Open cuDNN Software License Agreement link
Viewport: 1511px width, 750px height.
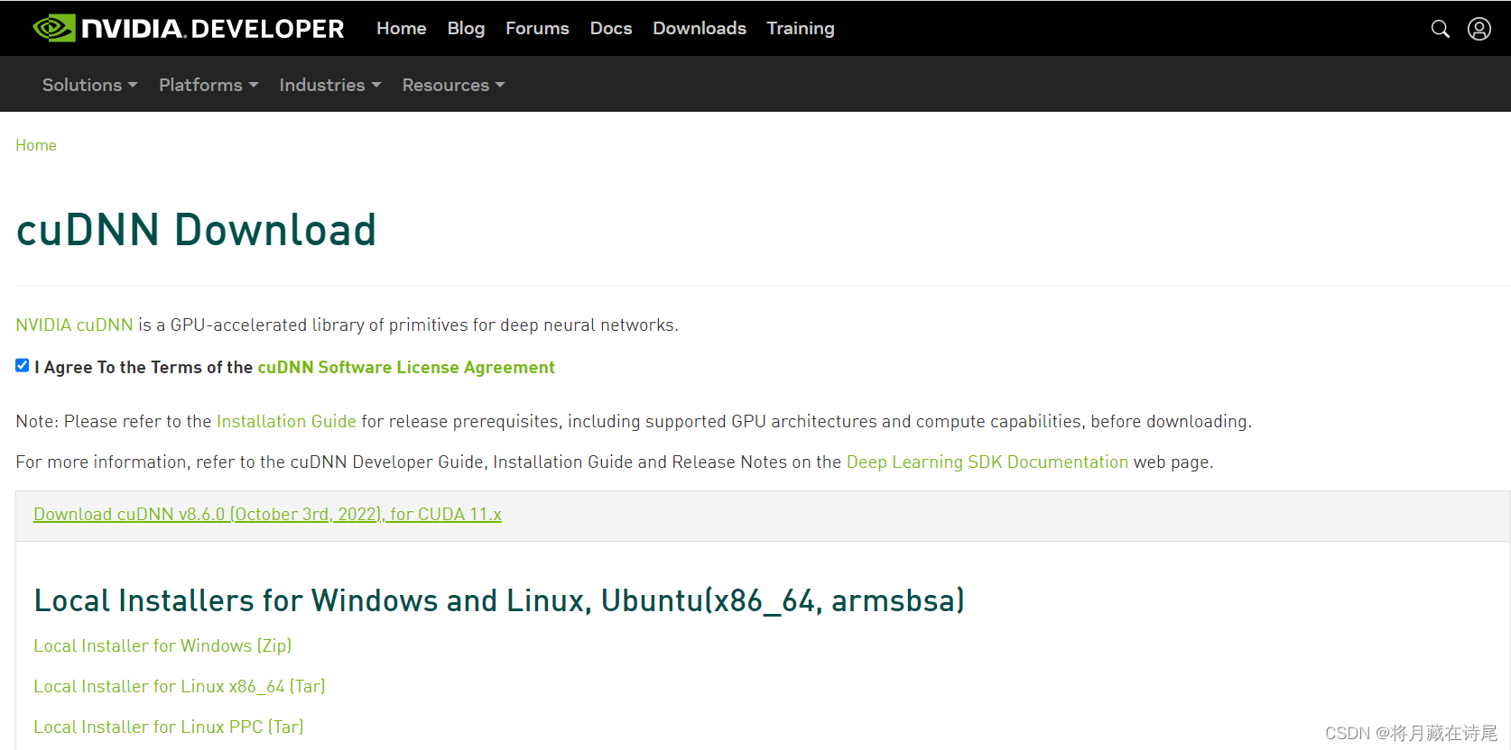pyautogui.click(x=406, y=367)
